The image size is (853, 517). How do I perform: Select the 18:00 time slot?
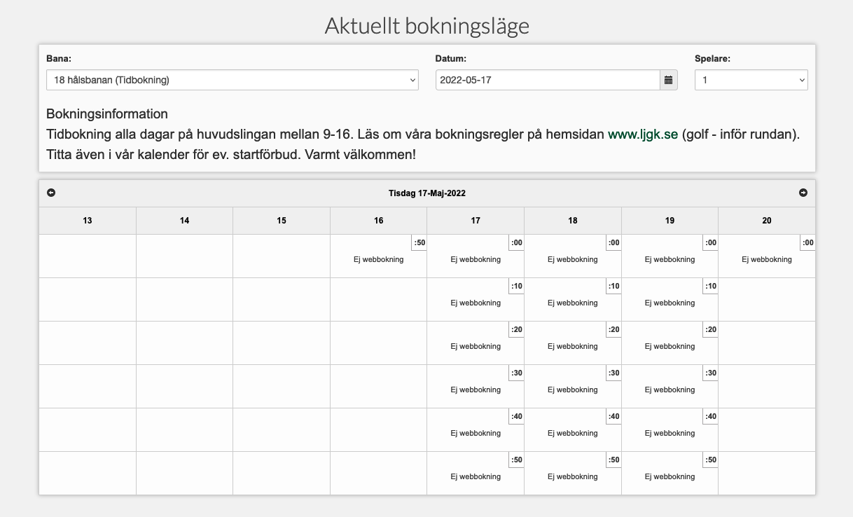point(573,256)
